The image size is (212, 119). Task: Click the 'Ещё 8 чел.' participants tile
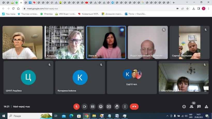132,77
